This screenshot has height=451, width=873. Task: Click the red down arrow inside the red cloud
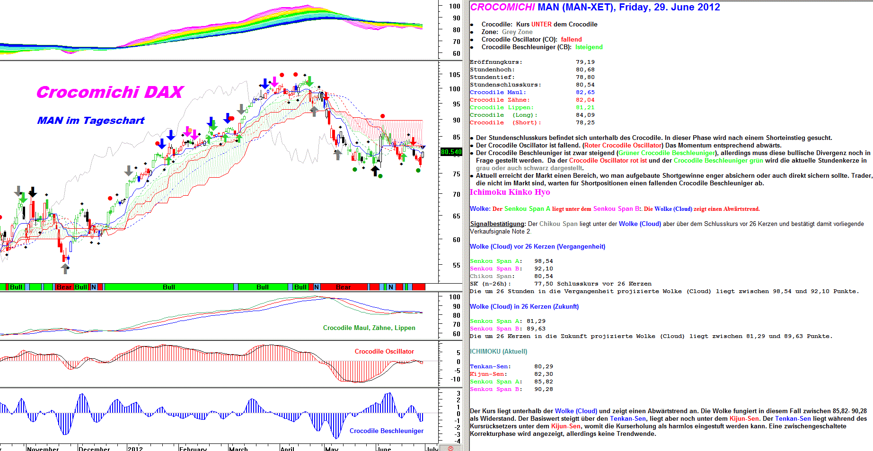click(413, 141)
